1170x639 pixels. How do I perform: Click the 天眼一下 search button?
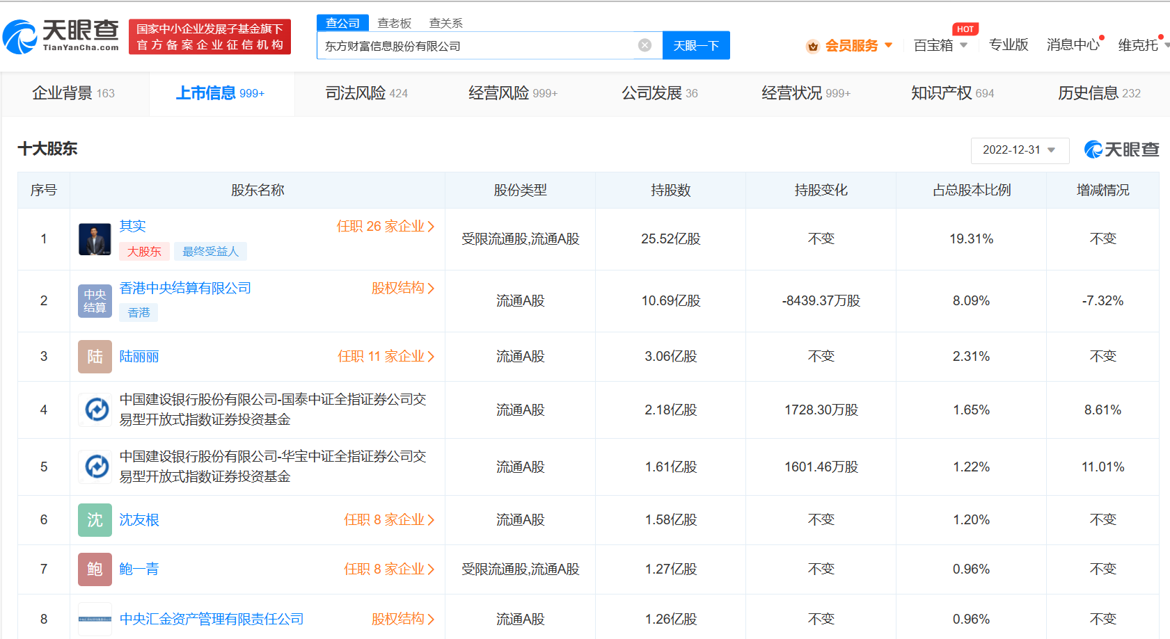pos(696,45)
